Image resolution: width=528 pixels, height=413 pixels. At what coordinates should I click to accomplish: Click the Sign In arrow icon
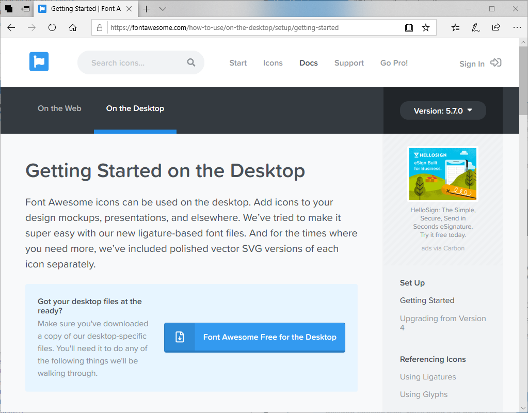[495, 62]
